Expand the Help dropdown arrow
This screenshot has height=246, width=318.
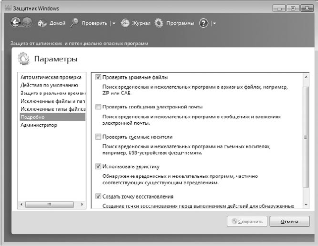[x=214, y=23]
